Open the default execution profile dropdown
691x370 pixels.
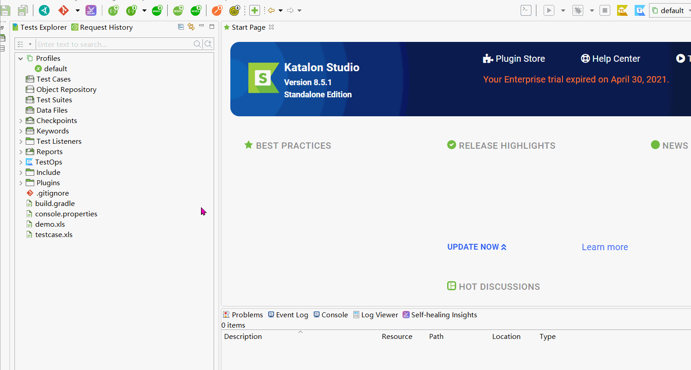click(x=670, y=10)
